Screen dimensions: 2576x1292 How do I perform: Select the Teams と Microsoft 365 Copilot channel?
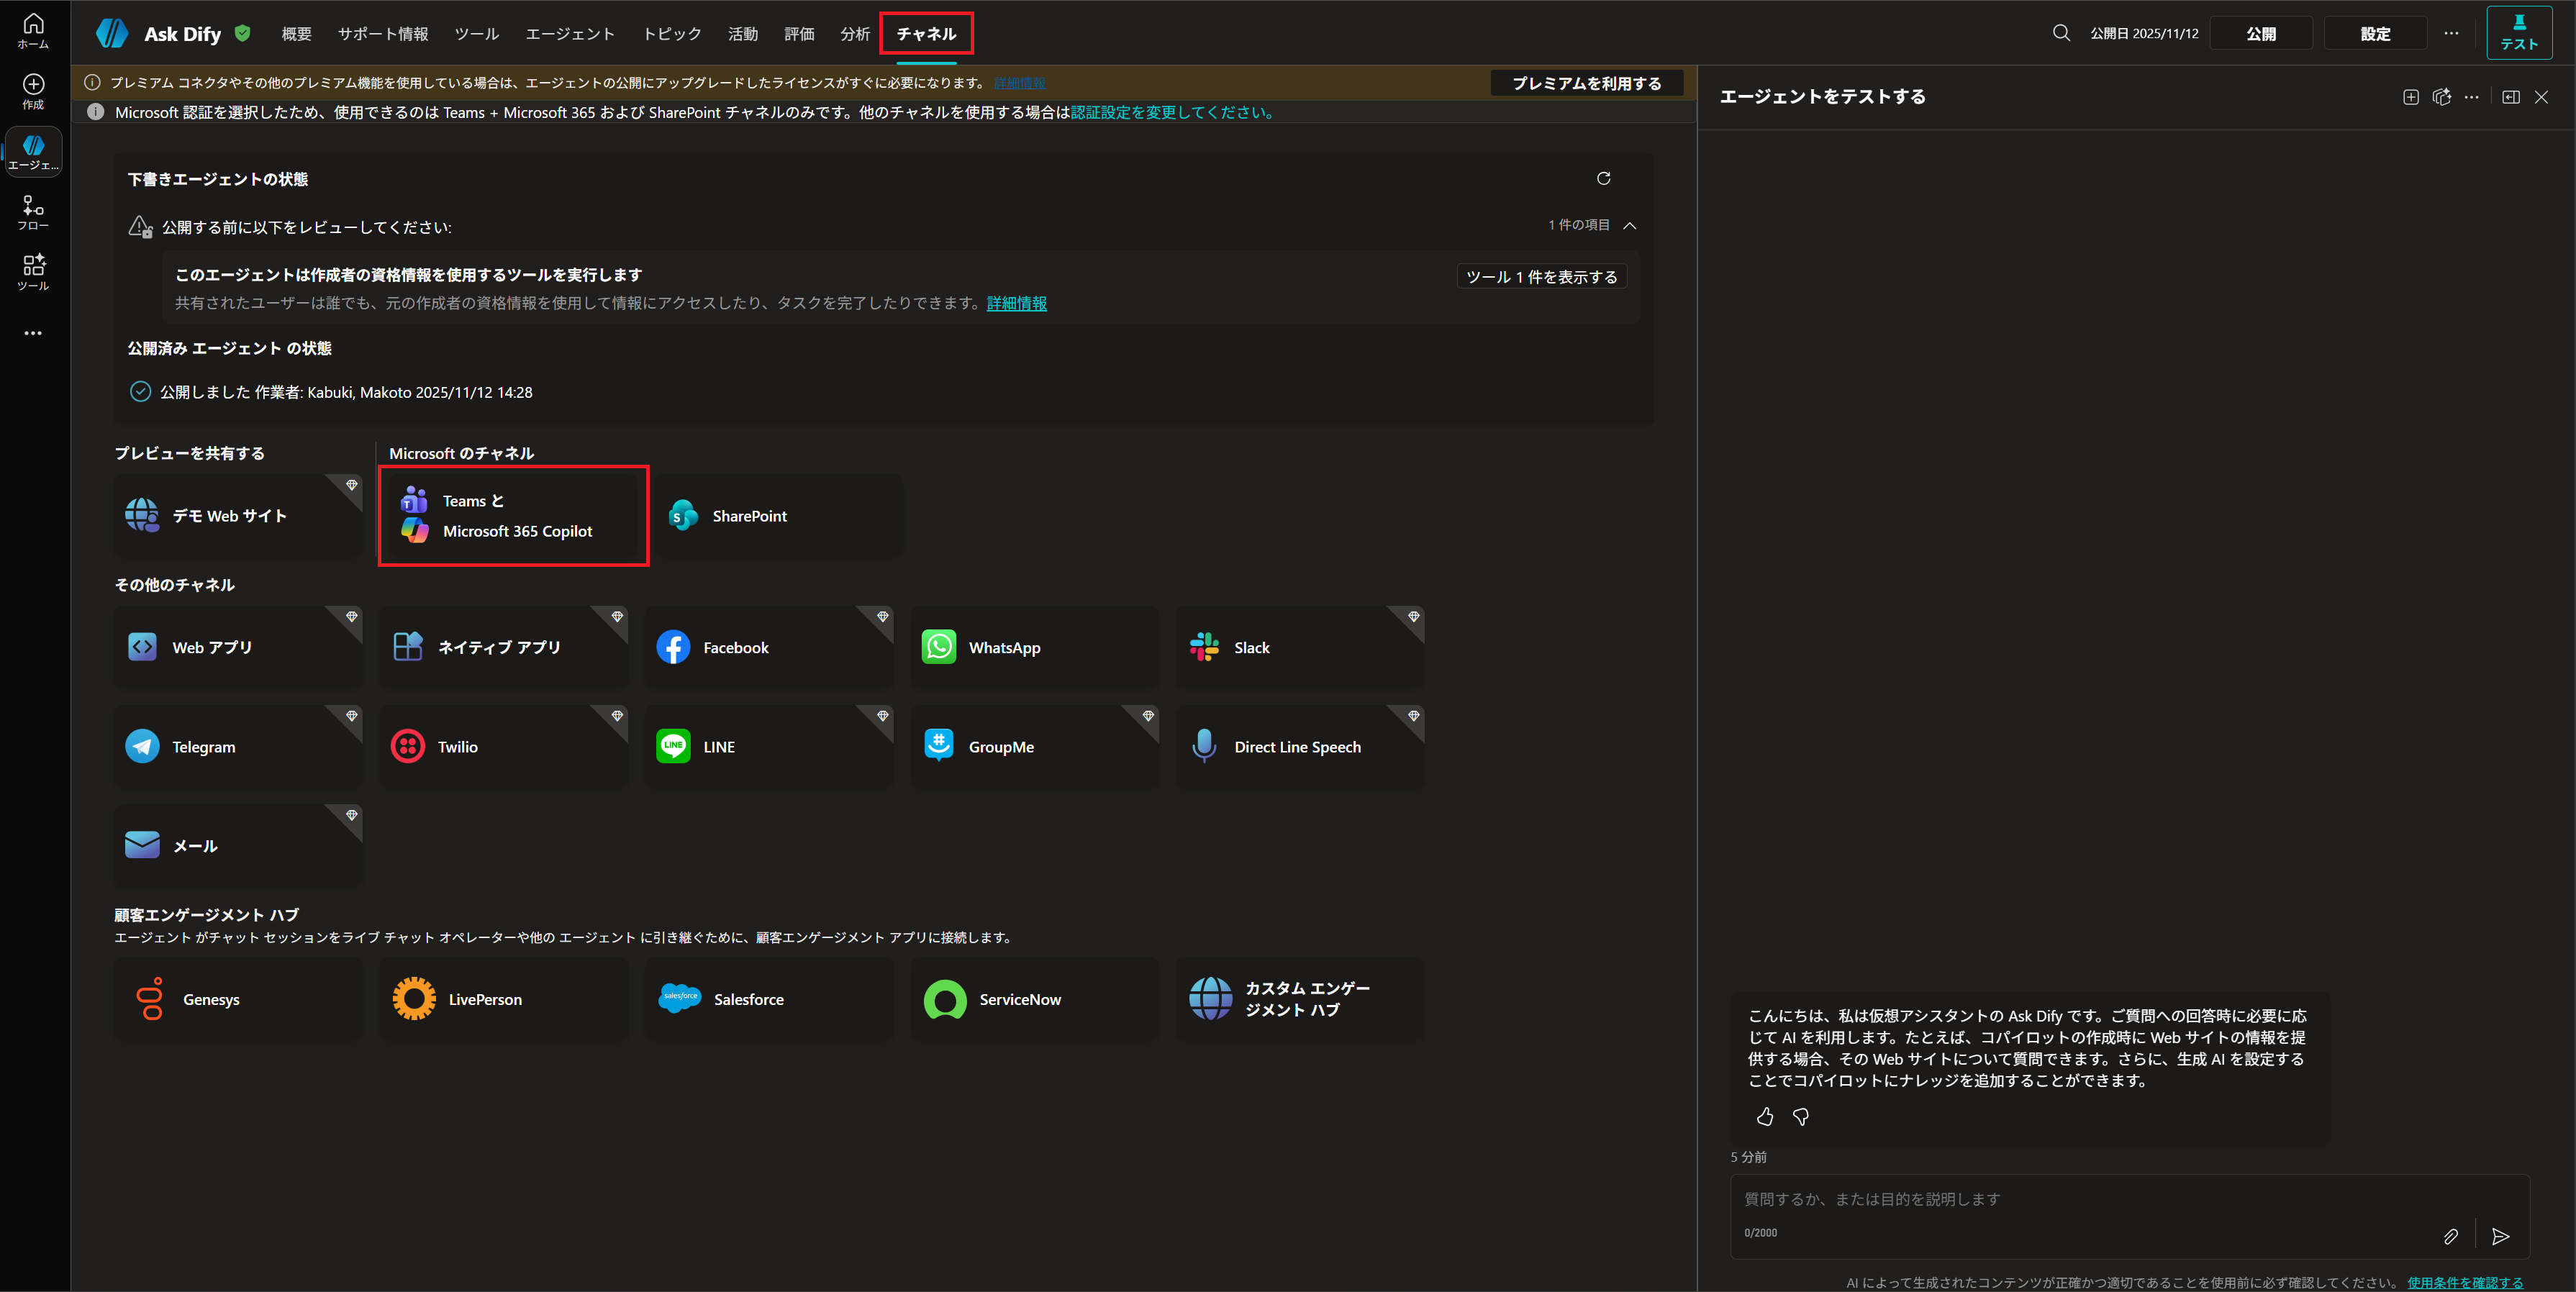(513, 516)
